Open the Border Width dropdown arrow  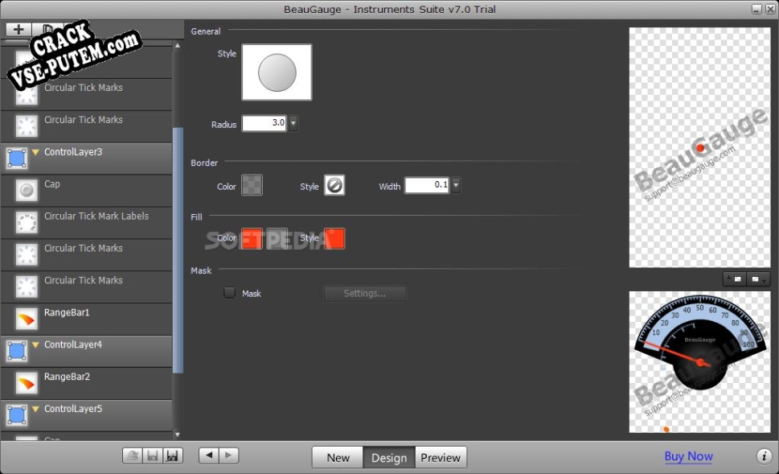456,185
